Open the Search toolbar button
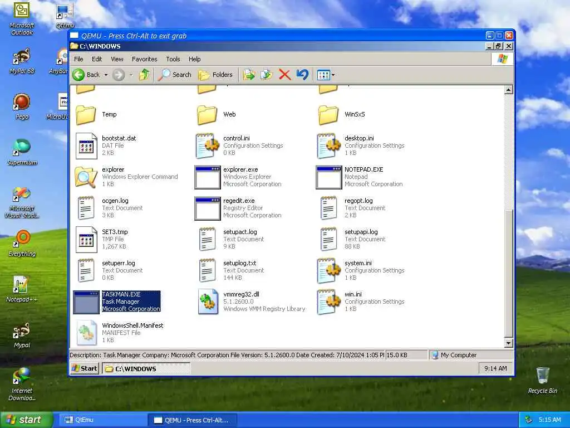The image size is (570, 428). click(x=175, y=75)
